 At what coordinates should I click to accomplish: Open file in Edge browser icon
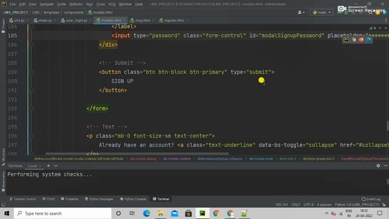(369, 40)
